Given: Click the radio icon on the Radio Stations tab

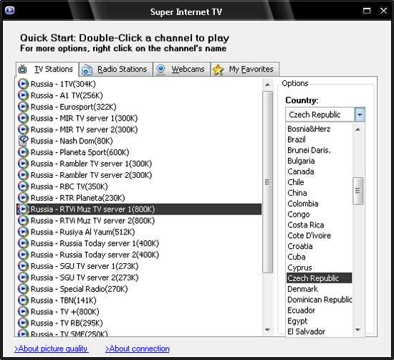Looking at the screenshot, I should [x=87, y=70].
